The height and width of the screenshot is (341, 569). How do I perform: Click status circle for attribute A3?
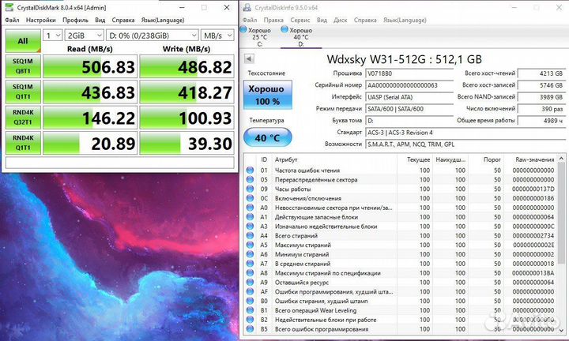(250, 226)
